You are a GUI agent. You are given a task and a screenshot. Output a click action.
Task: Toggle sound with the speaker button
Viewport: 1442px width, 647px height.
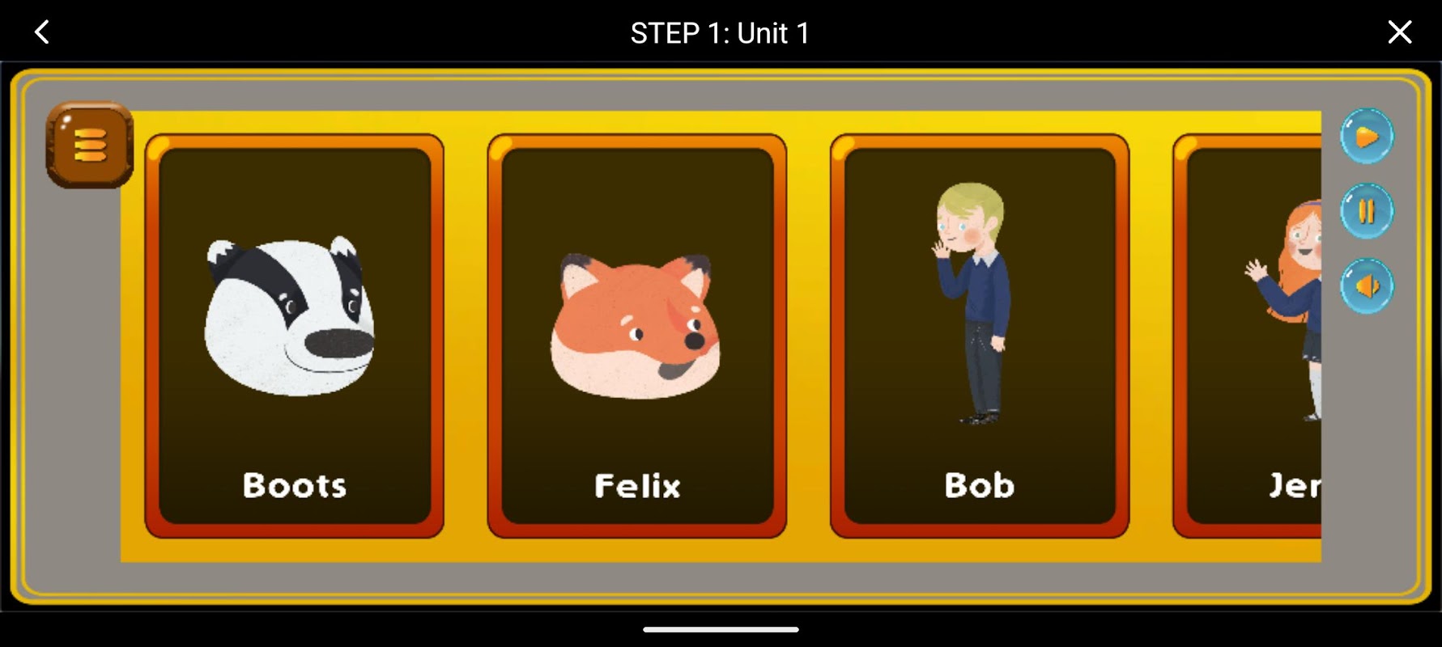tap(1367, 285)
